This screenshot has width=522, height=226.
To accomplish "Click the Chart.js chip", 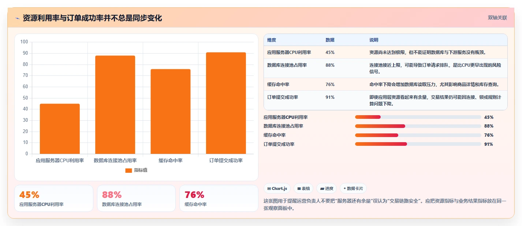I will 277,188.
